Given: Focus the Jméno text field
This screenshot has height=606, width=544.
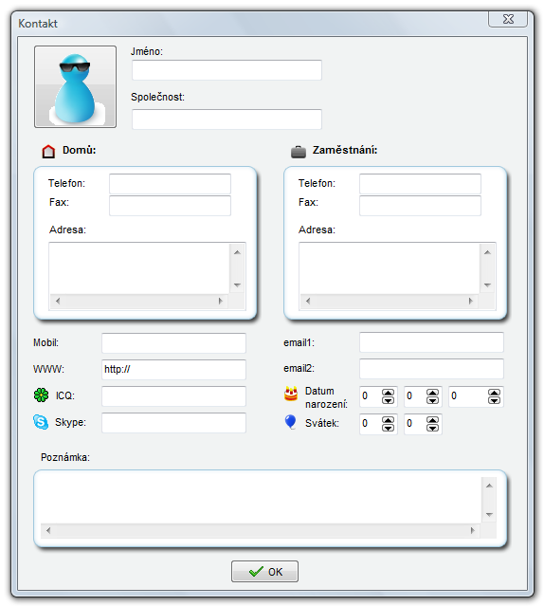Looking at the screenshot, I should [x=227, y=70].
